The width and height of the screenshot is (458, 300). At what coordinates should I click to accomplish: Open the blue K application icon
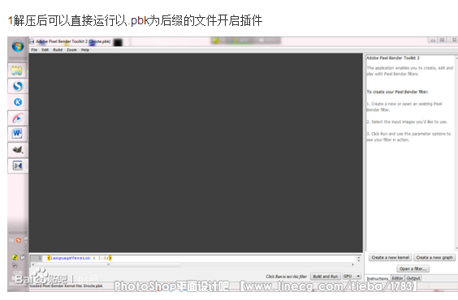tap(18, 101)
